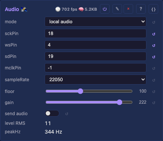Reset the mclkPin value
The width and height of the screenshot is (163, 141).
[x=154, y=68]
